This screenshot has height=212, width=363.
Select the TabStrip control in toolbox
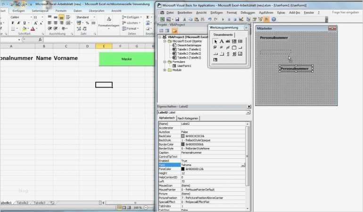[215, 54]
